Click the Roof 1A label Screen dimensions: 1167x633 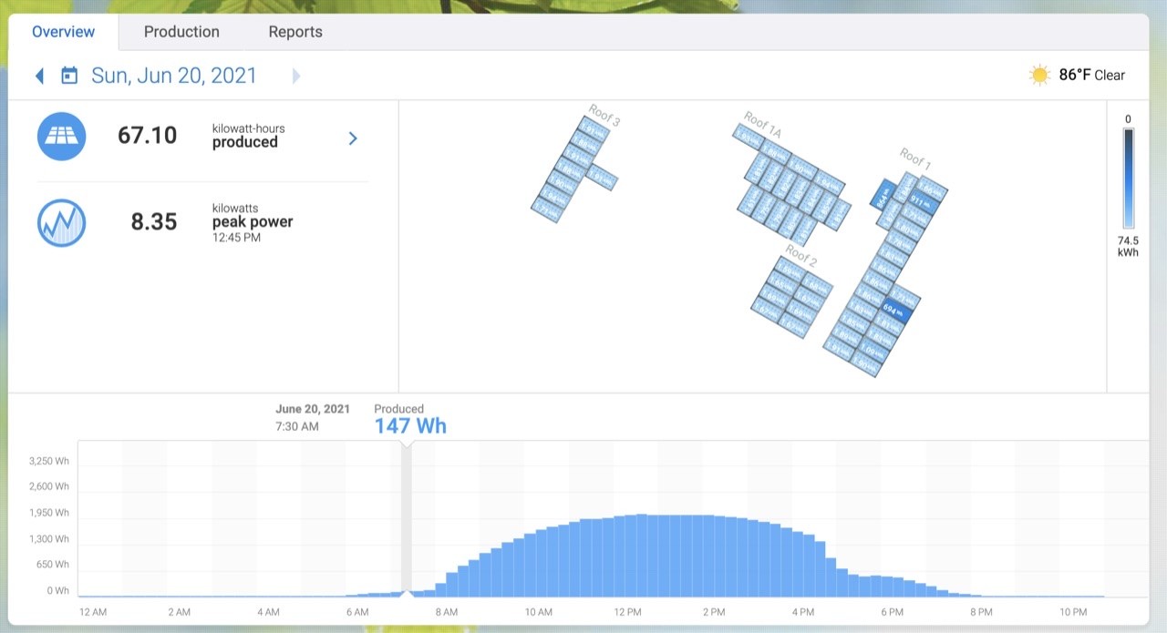(762, 125)
